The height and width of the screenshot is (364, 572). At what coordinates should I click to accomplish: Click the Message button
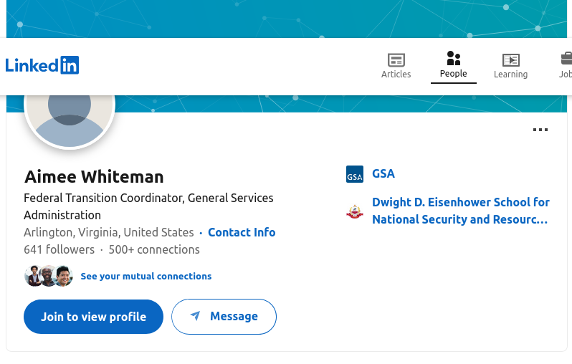tap(224, 317)
